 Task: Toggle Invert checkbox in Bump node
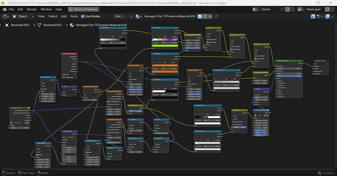point(255,95)
